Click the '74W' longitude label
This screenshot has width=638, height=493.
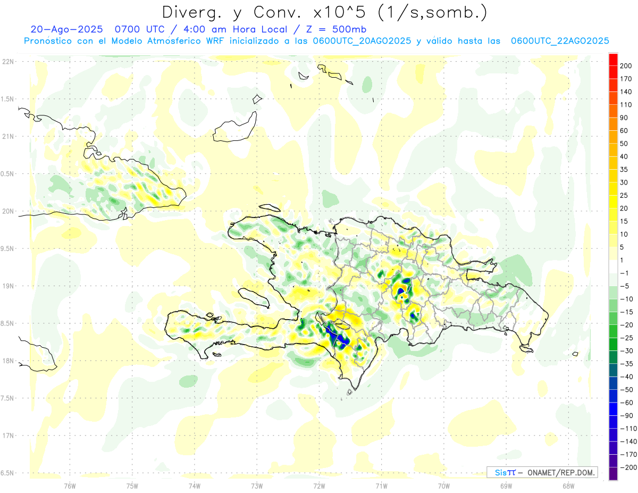(x=194, y=486)
